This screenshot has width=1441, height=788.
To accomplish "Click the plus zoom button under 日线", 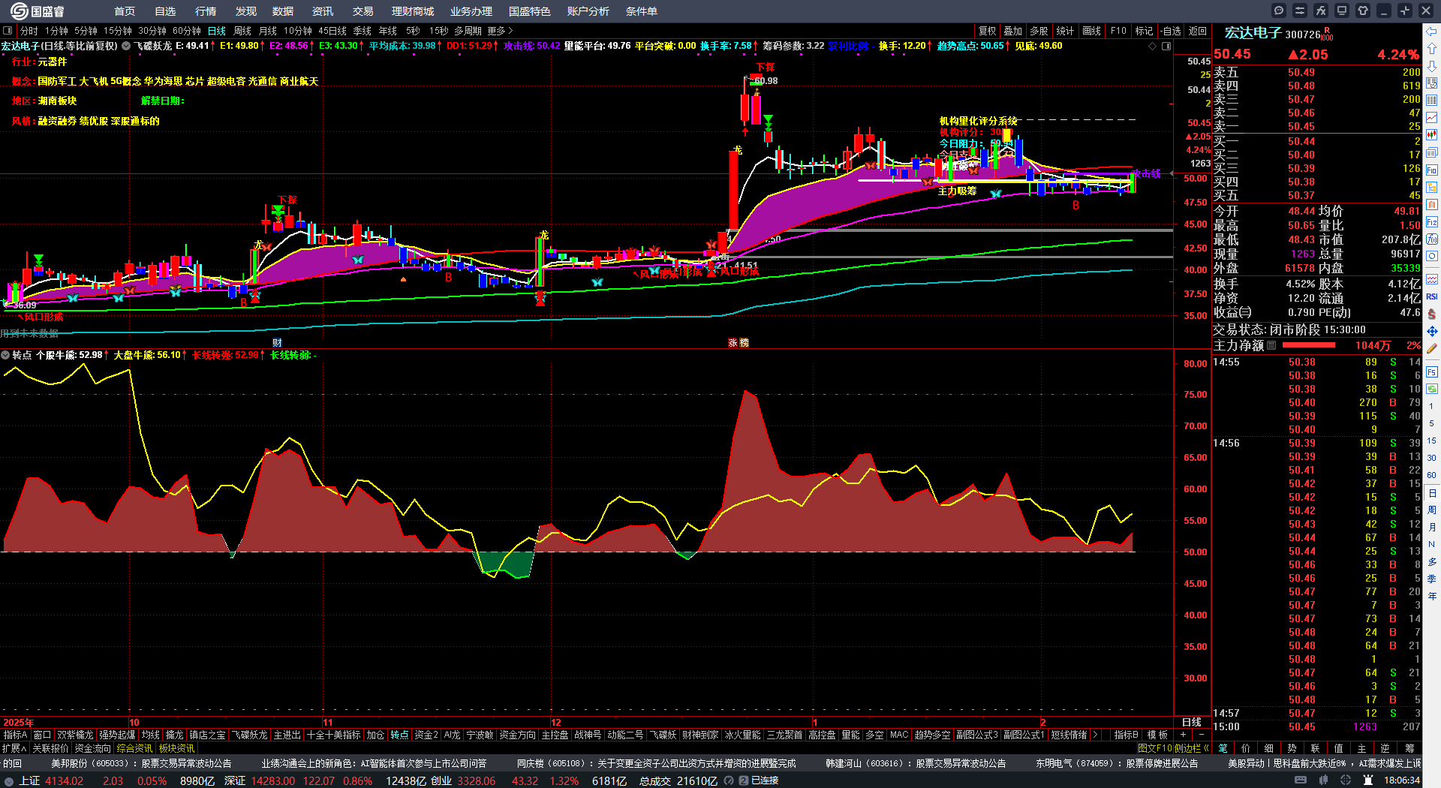I will [x=1183, y=735].
